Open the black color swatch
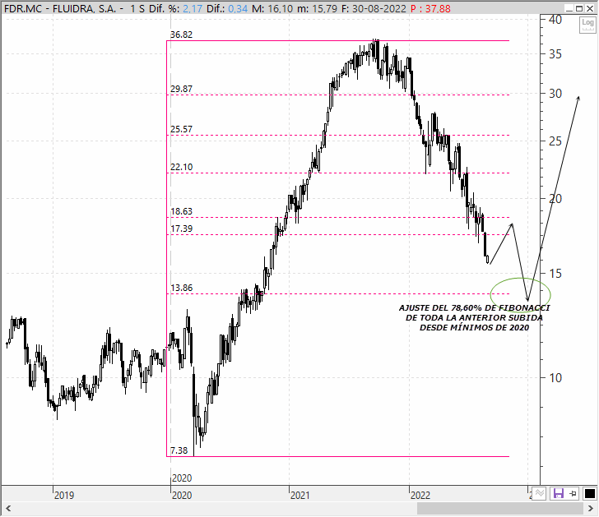The image size is (599, 517). (589, 494)
